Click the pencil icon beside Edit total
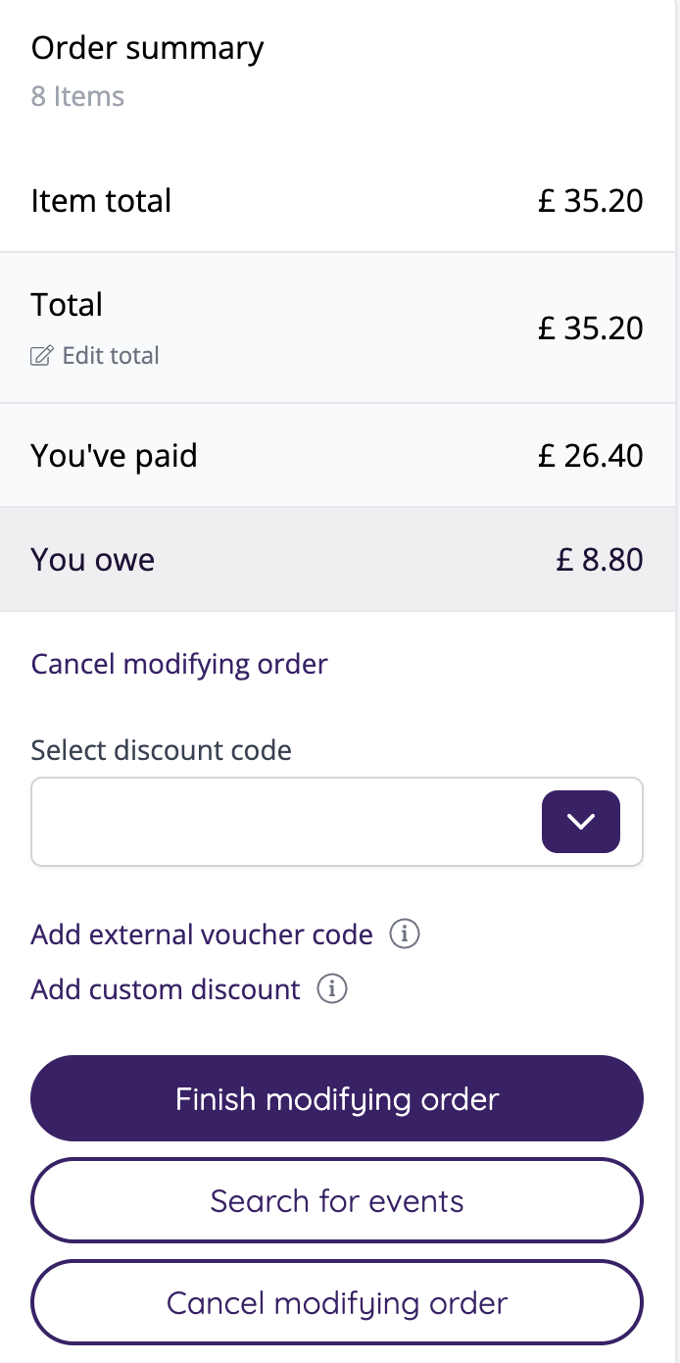Screen dimensions: 680x1363 [x=41, y=356]
